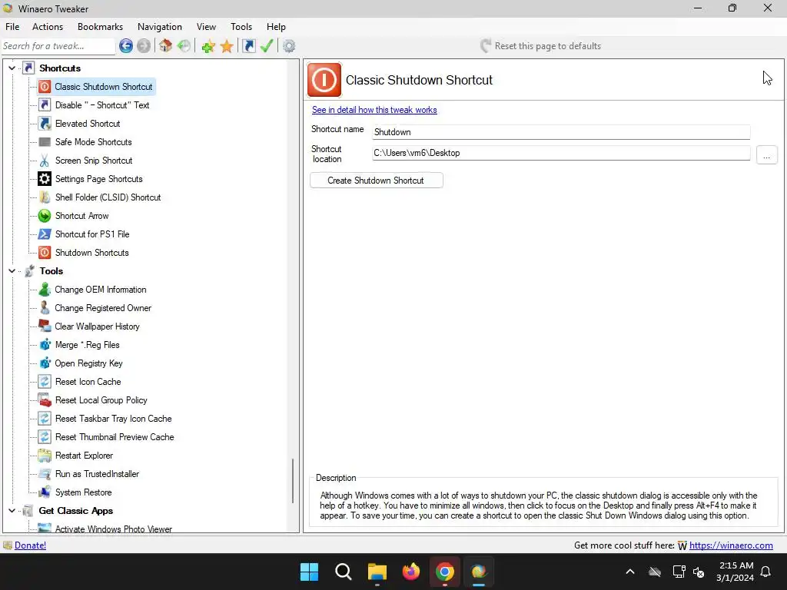This screenshot has width=787, height=590.
Task: Select Disable " - Shortcut" Text item
Action: pos(102,105)
